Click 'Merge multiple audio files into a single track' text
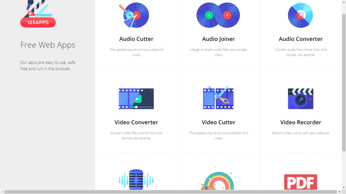346x194 pixels. tap(219, 52)
